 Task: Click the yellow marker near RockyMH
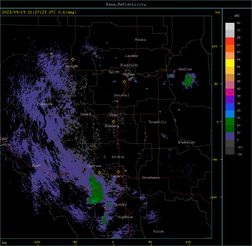(x=73, y=60)
